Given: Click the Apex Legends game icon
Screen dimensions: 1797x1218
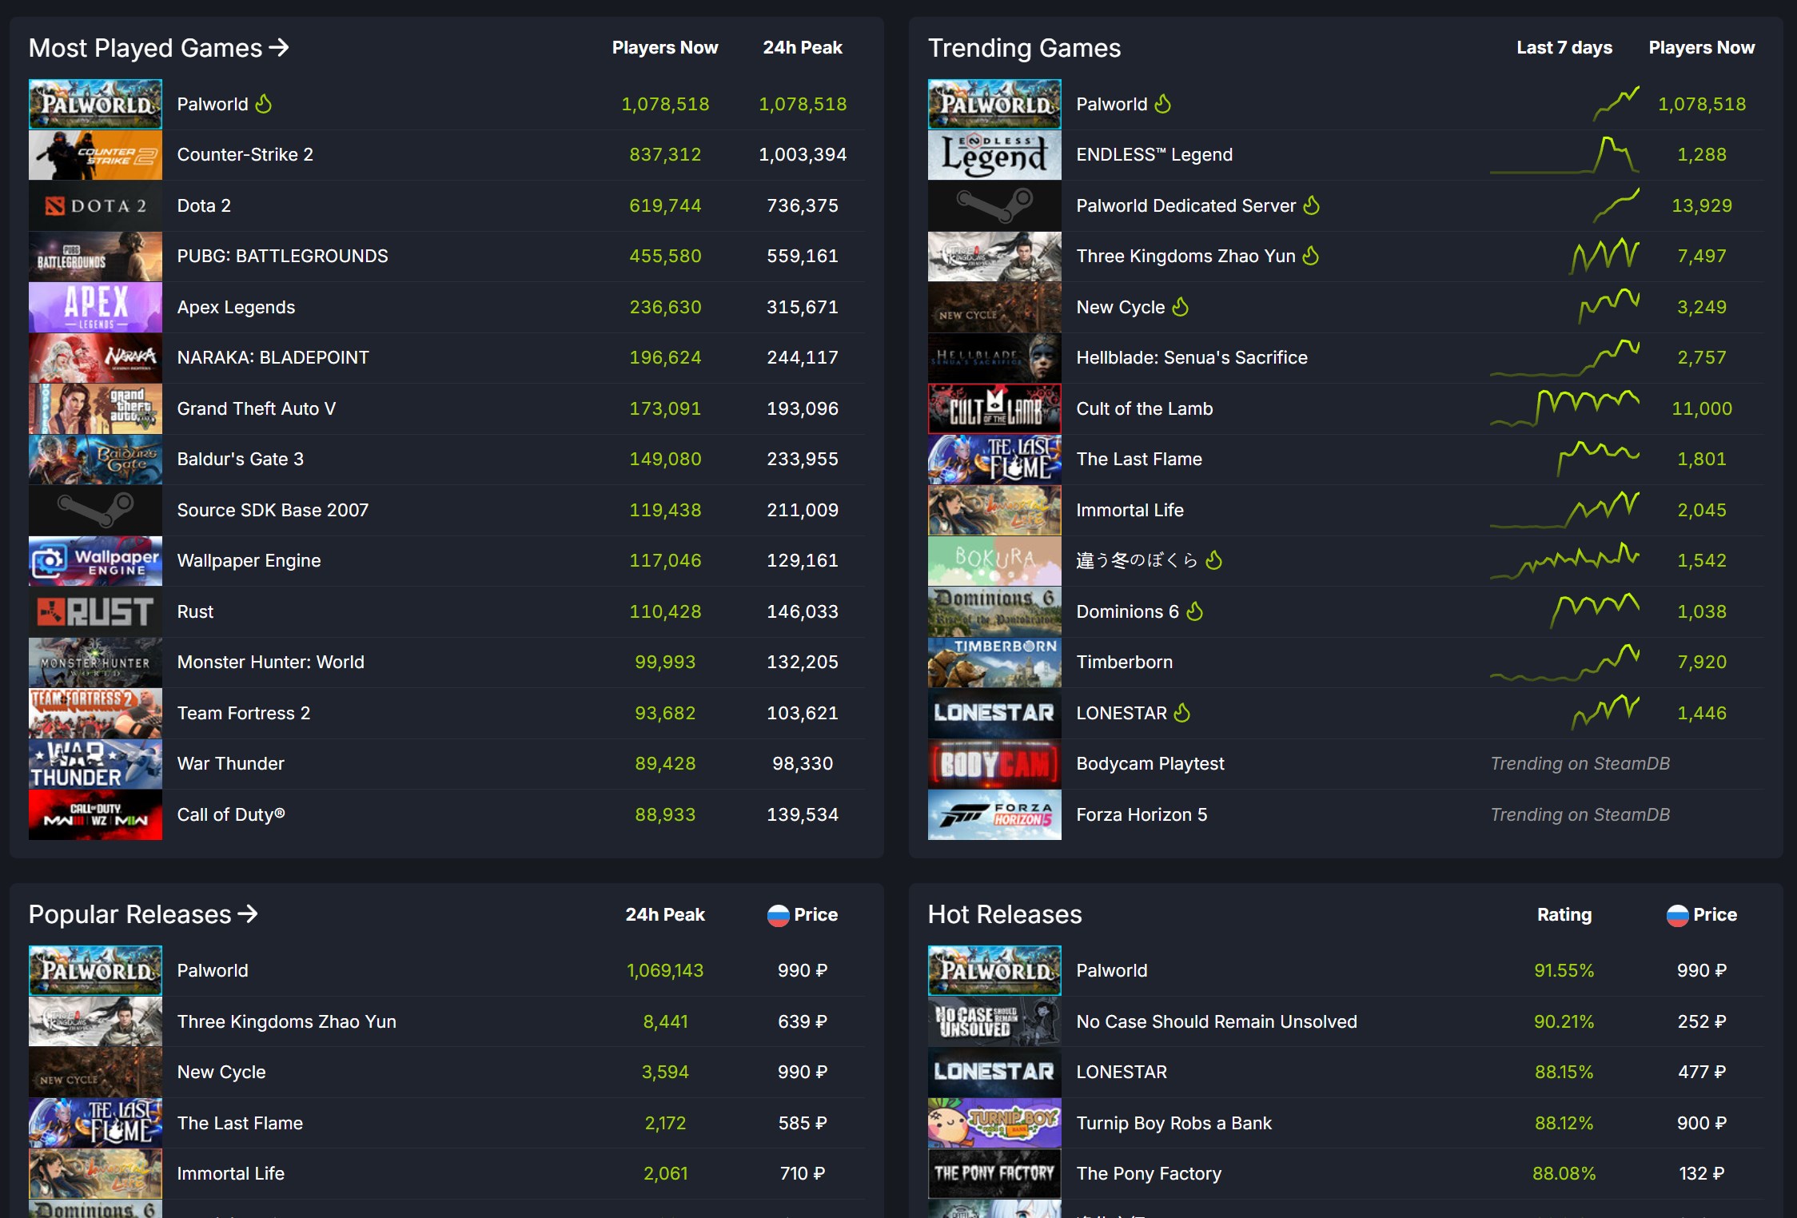Looking at the screenshot, I should click(95, 306).
